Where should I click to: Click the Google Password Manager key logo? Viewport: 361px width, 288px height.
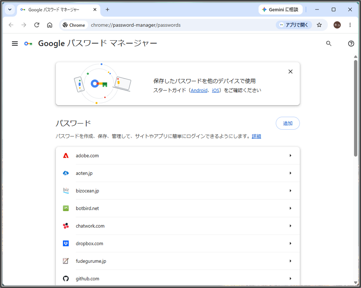click(x=28, y=44)
